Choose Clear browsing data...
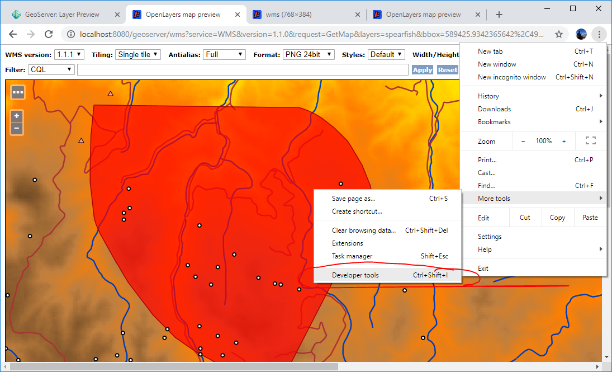612x372 pixels. [387, 230]
